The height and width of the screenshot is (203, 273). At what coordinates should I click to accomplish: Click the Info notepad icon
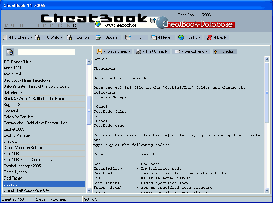(128, 37)
